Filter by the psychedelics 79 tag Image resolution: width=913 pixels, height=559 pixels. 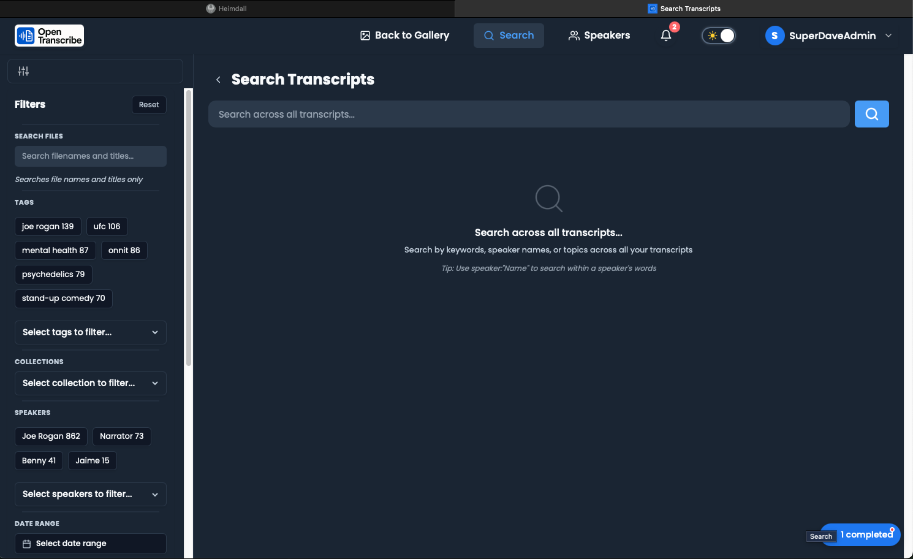(x=53, y=274)
